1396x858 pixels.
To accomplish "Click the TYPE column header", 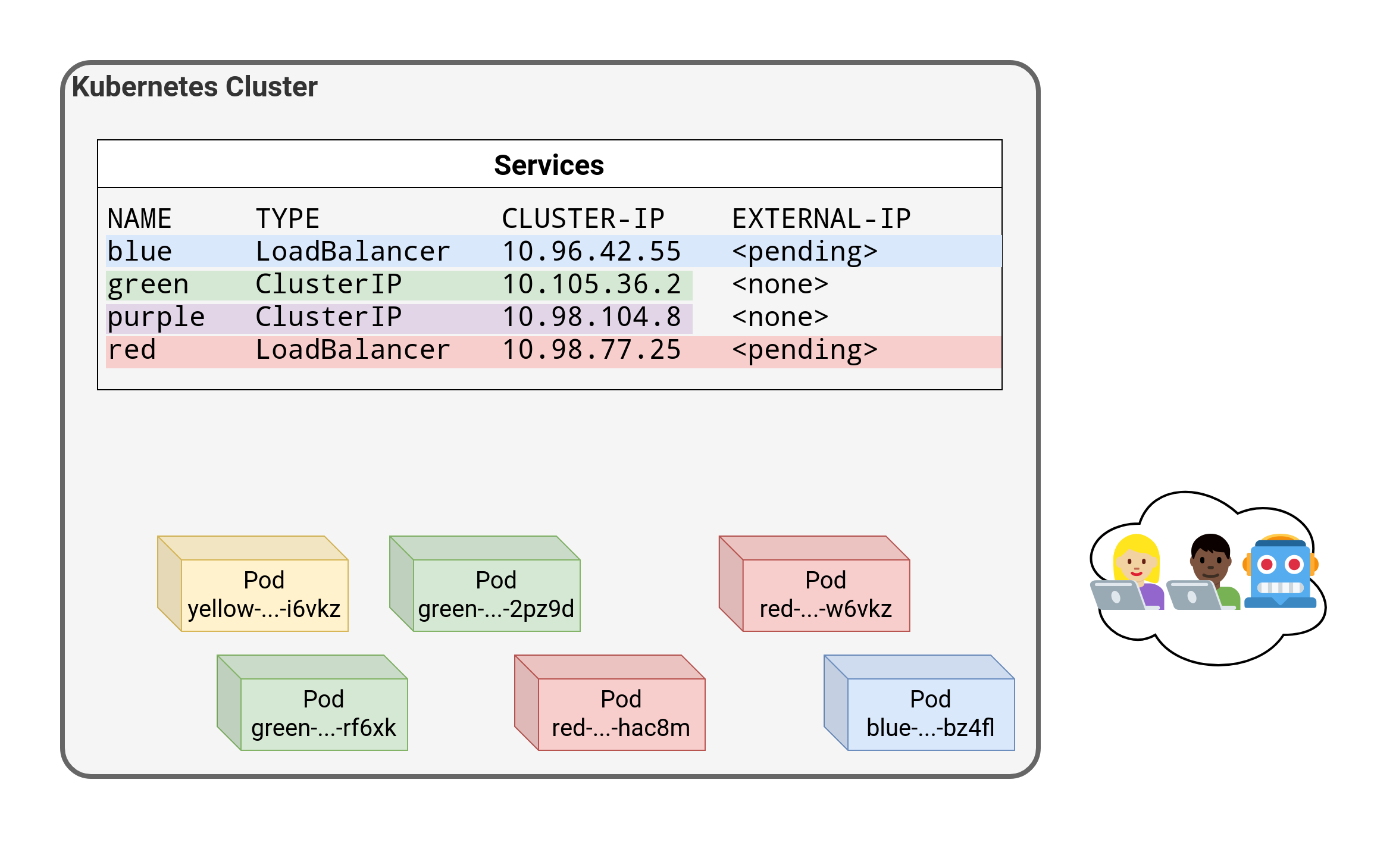I will tap(287, 219).
